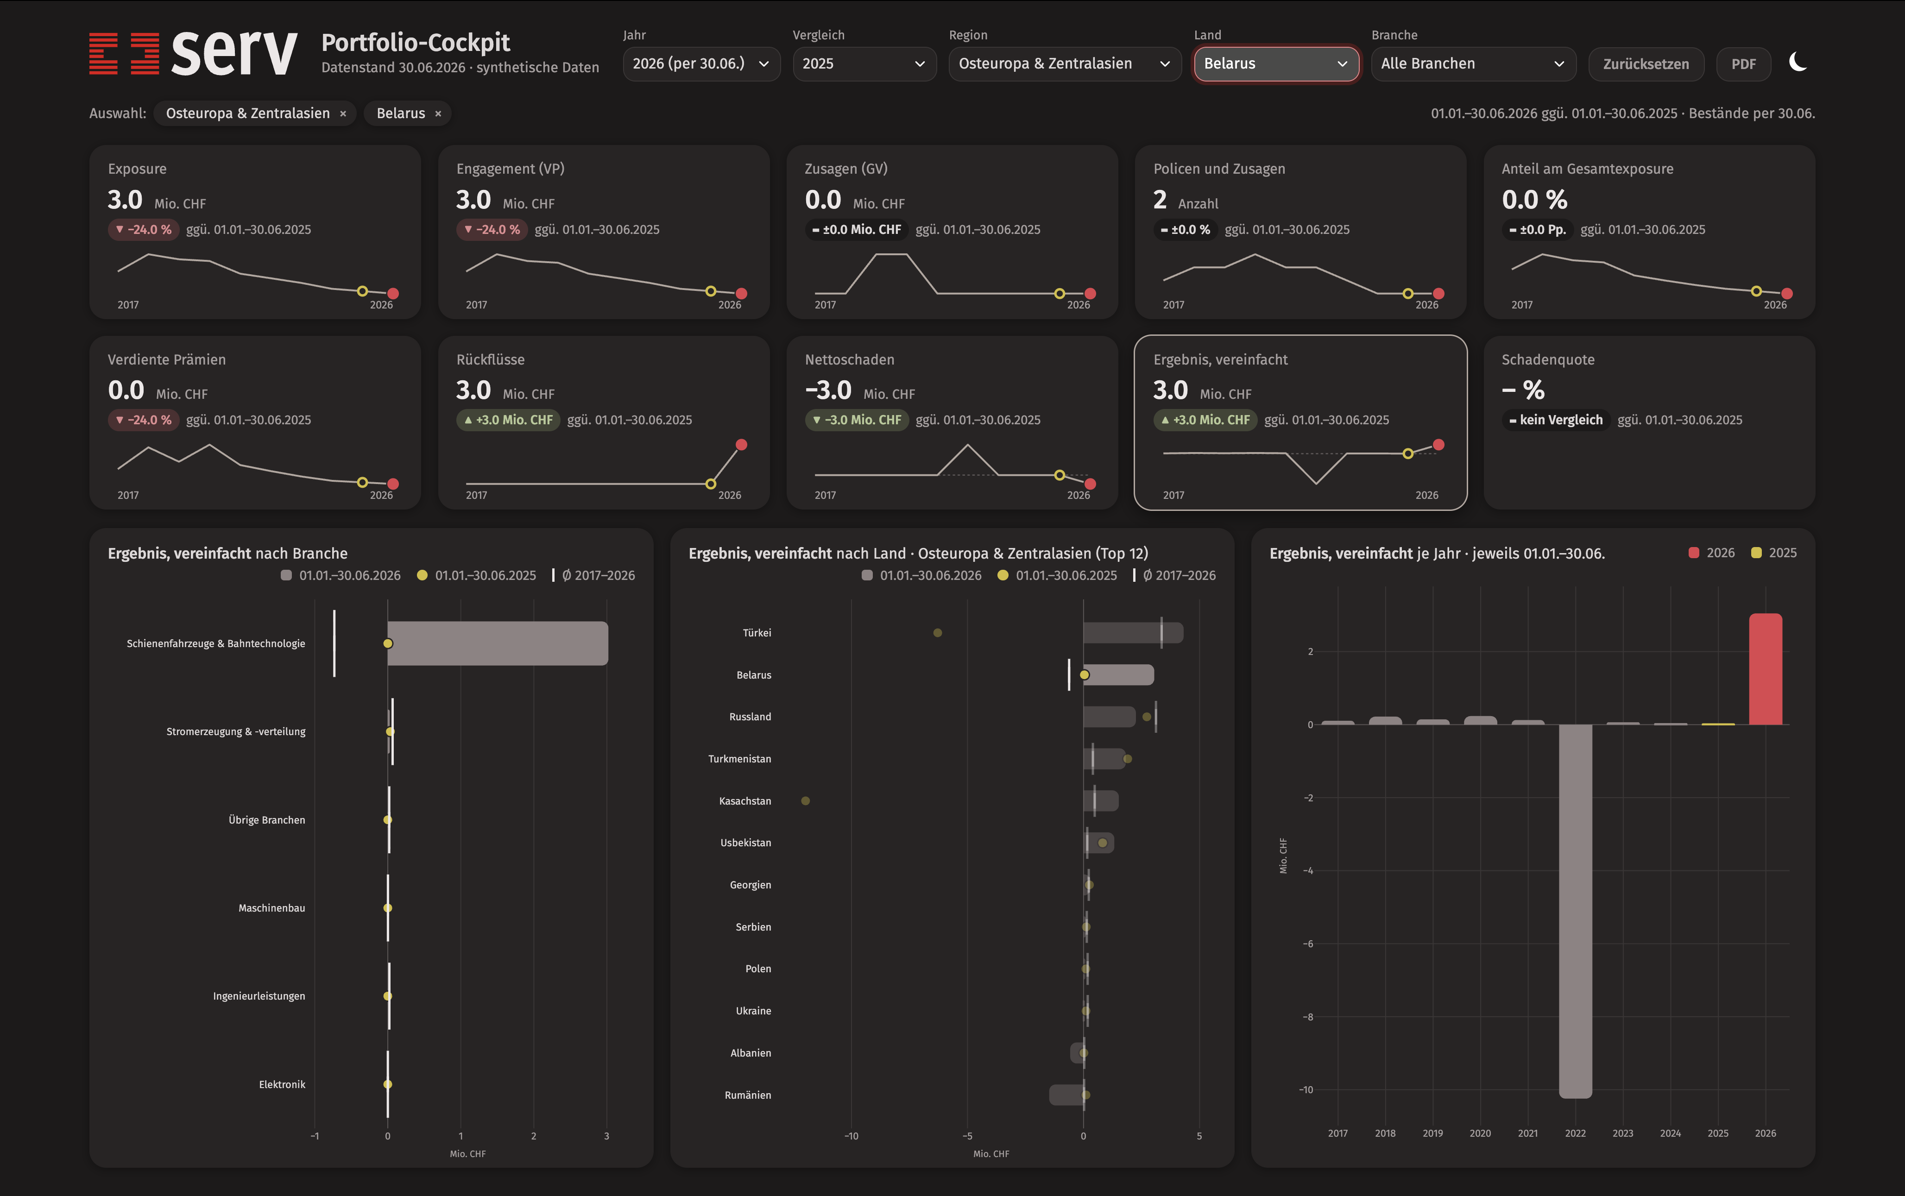The height and width of the screenshot is (1196, 1905).
Task: Click the yellow 2025 legend swatch
Action: 1756,553
